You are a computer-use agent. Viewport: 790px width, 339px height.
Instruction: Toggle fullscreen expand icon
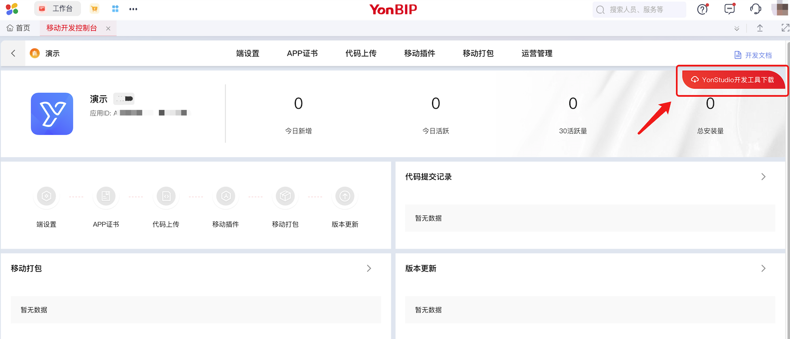pos(785,28)
